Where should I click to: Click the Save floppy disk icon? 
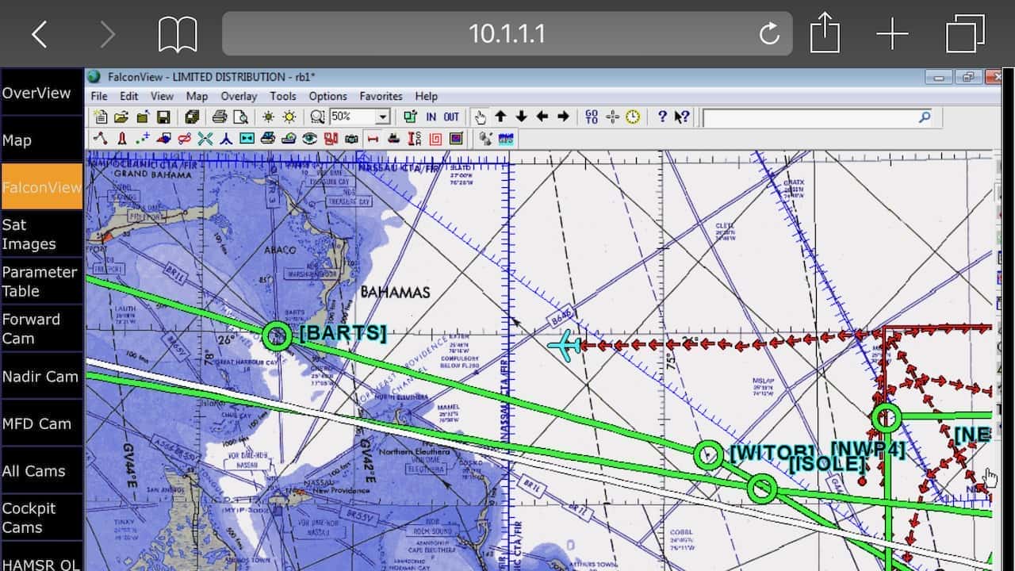(x=163, y=117)
